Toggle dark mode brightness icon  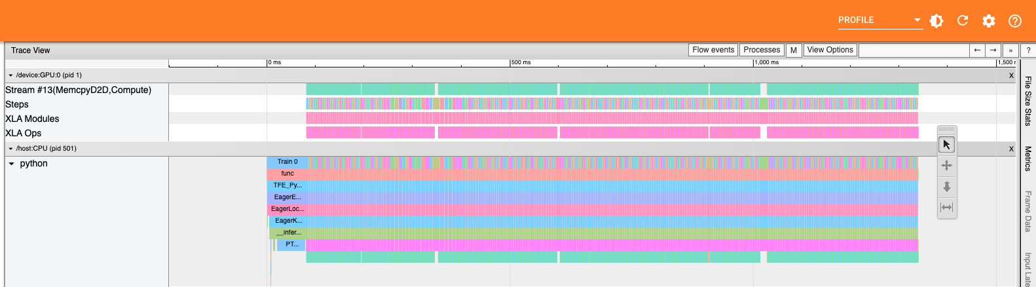936,21
